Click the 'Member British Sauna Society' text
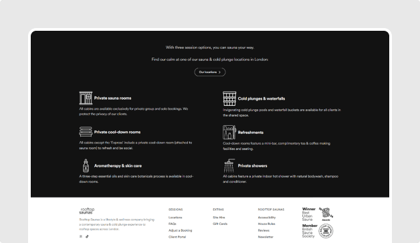The height and width of the screenshot is (243, 420). click(310, 231)
